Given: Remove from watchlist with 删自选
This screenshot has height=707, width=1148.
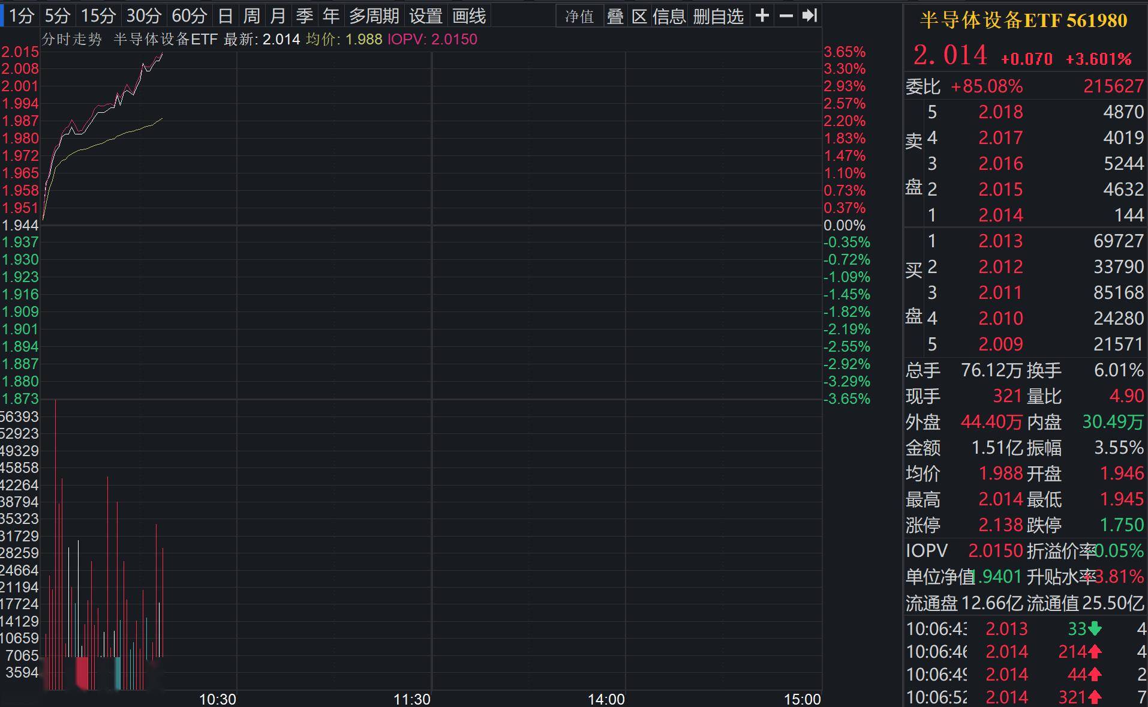Looking at the screenshot, I should click(x=718, y=16).
